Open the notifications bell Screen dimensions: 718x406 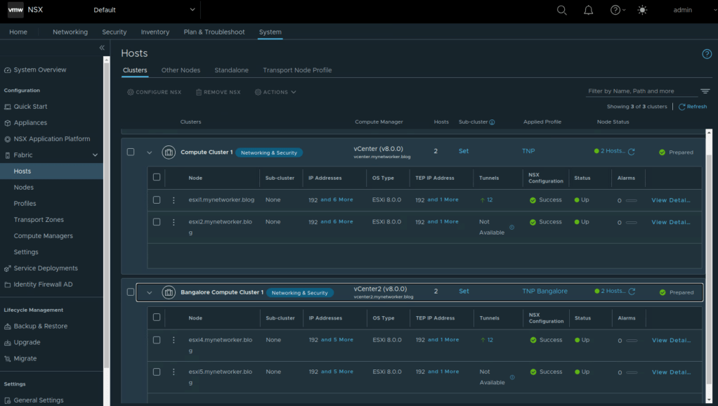(x=589, y=10)
